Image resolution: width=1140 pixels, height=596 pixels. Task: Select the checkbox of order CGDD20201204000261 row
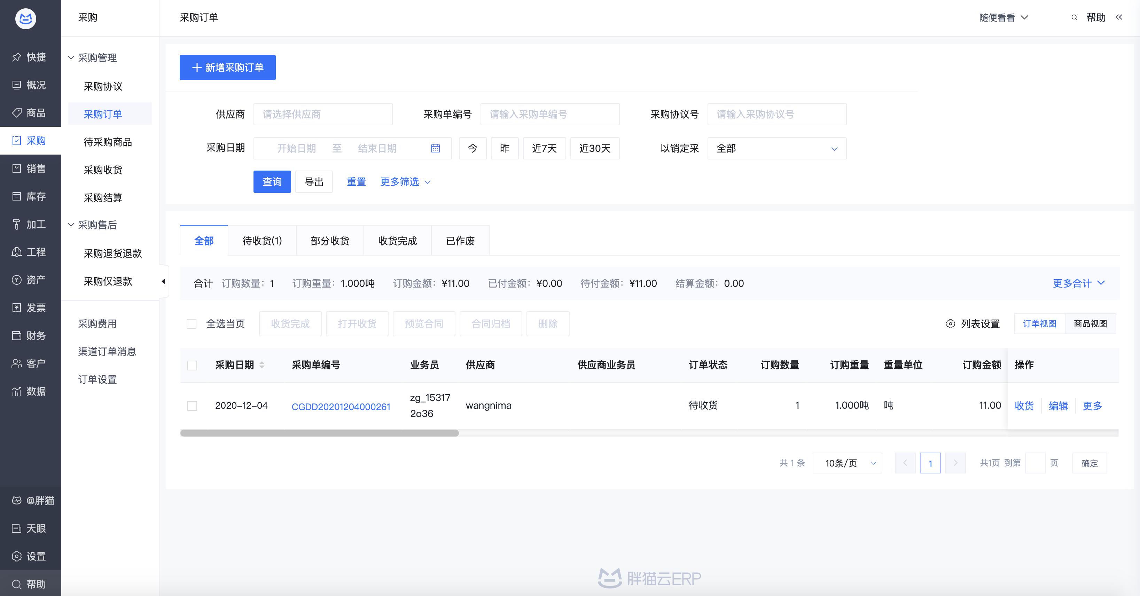pyautogui.click(x=192, y=405)
